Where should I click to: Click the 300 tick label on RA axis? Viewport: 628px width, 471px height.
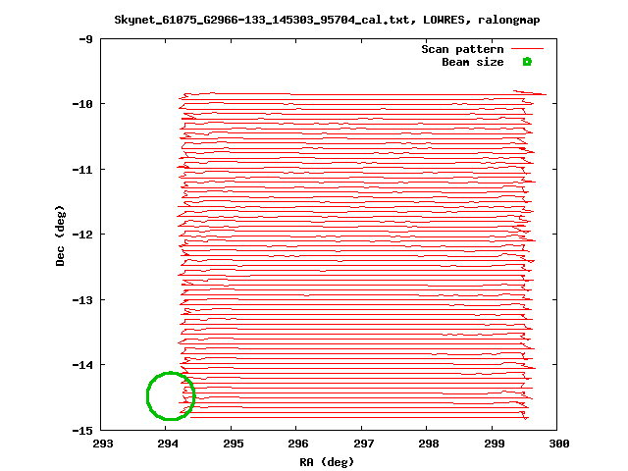pos(557,444)
